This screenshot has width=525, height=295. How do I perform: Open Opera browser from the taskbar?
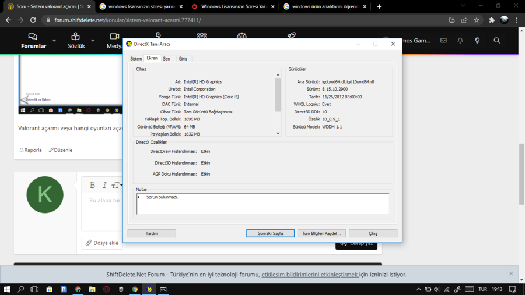point(107,289)
